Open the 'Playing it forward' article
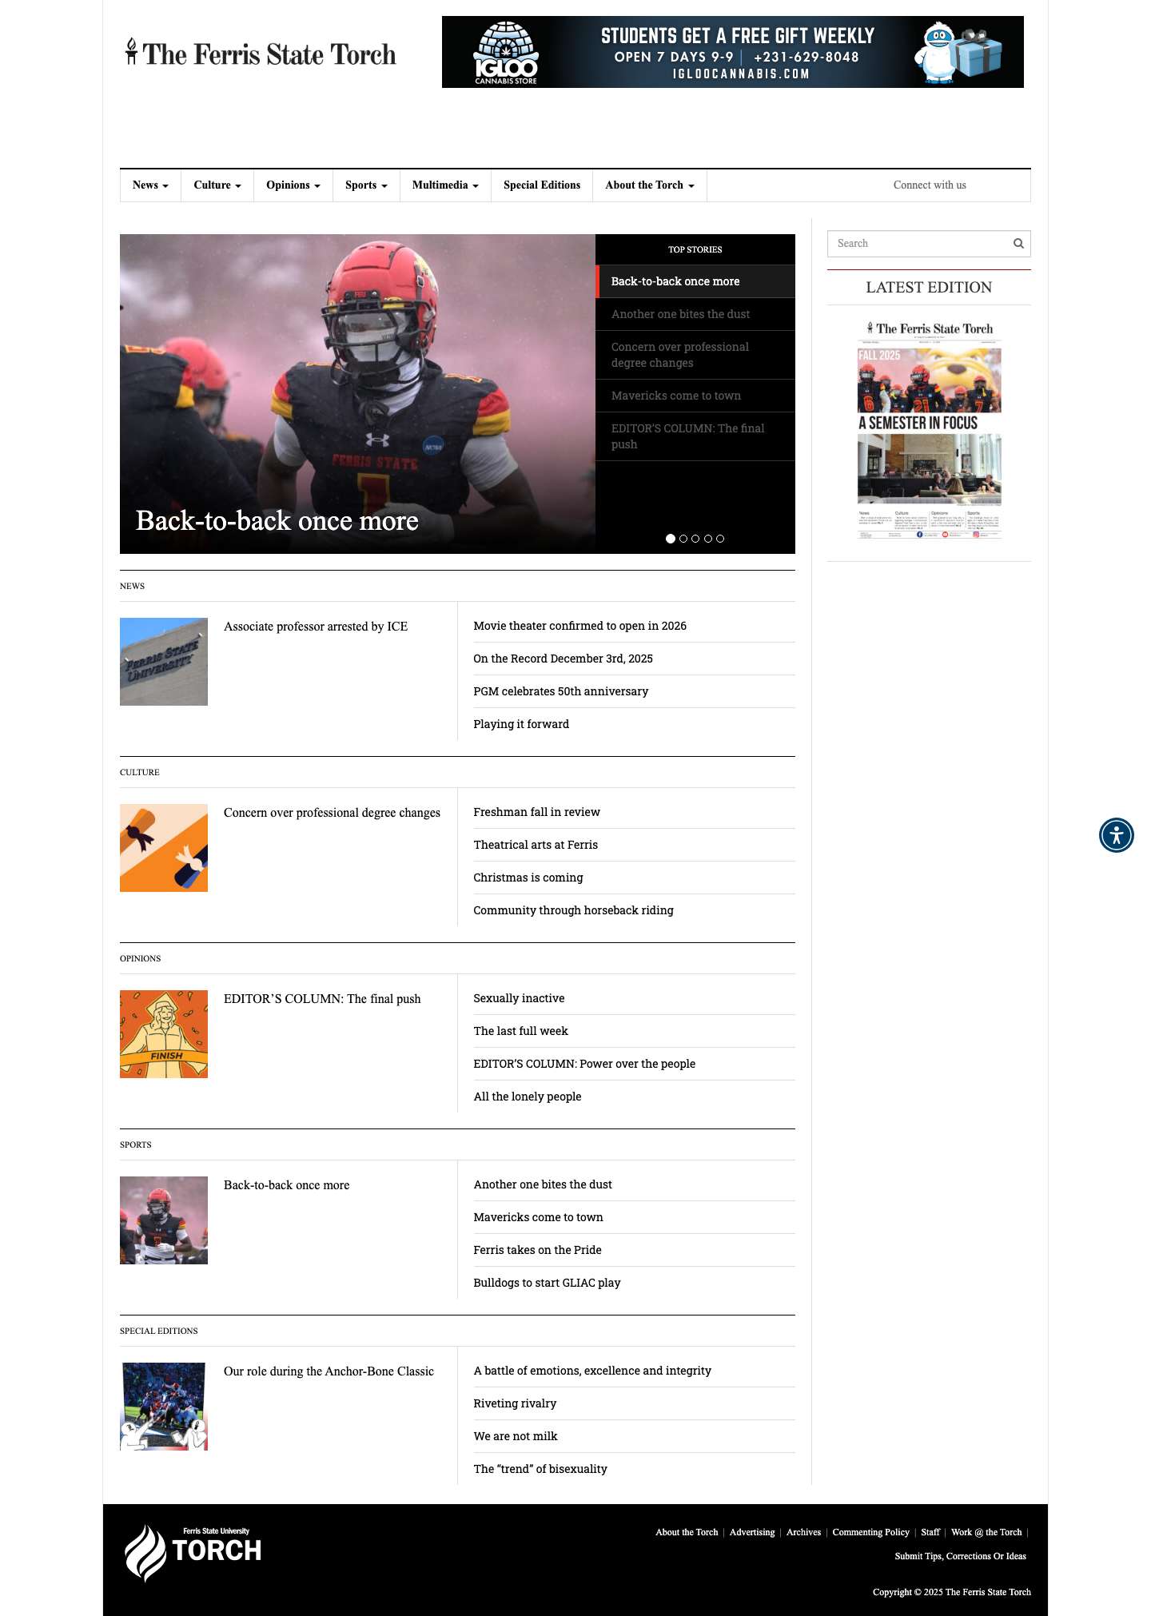This screenshot has height=1616, width=1151. click(x=521, y=724)
